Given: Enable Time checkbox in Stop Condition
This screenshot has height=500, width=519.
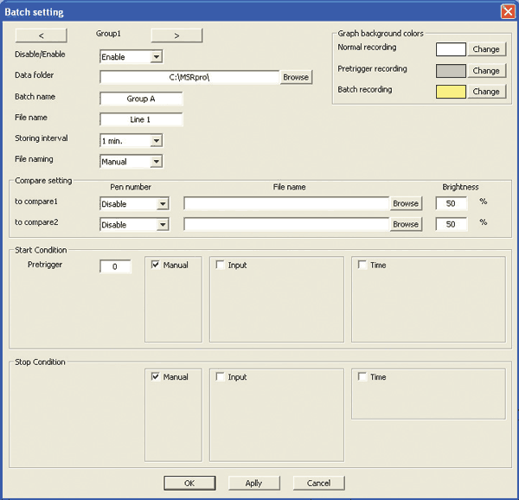Looking at the screenshot, I should tap(362, 377).
